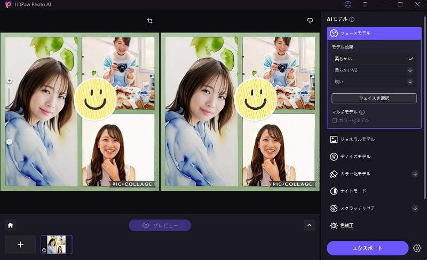The width and height of the screenshot is (427, 260).
Task: Click the 色補正 sun icon
Action: [334, 225]
